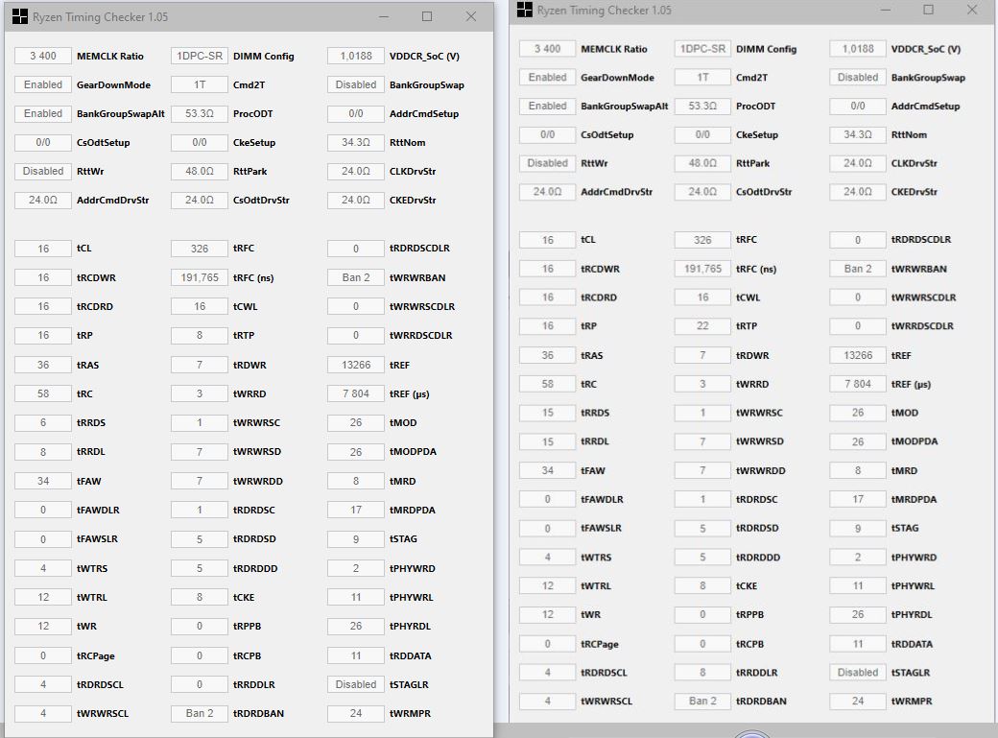This screenshot has width=998, height=738.
Task: Click the tFAW value 34 in the left window
Action: coord(43,481)
